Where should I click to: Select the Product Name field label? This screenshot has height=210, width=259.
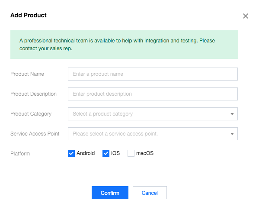[x=27, y=74]
